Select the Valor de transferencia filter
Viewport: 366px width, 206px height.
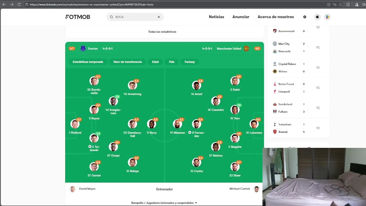click(x=128, y=62)
